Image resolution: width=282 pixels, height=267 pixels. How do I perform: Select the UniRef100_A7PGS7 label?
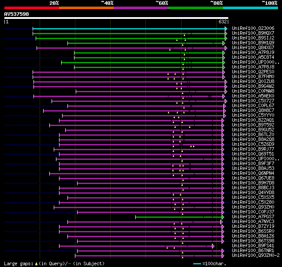click(x=253, y=217)
